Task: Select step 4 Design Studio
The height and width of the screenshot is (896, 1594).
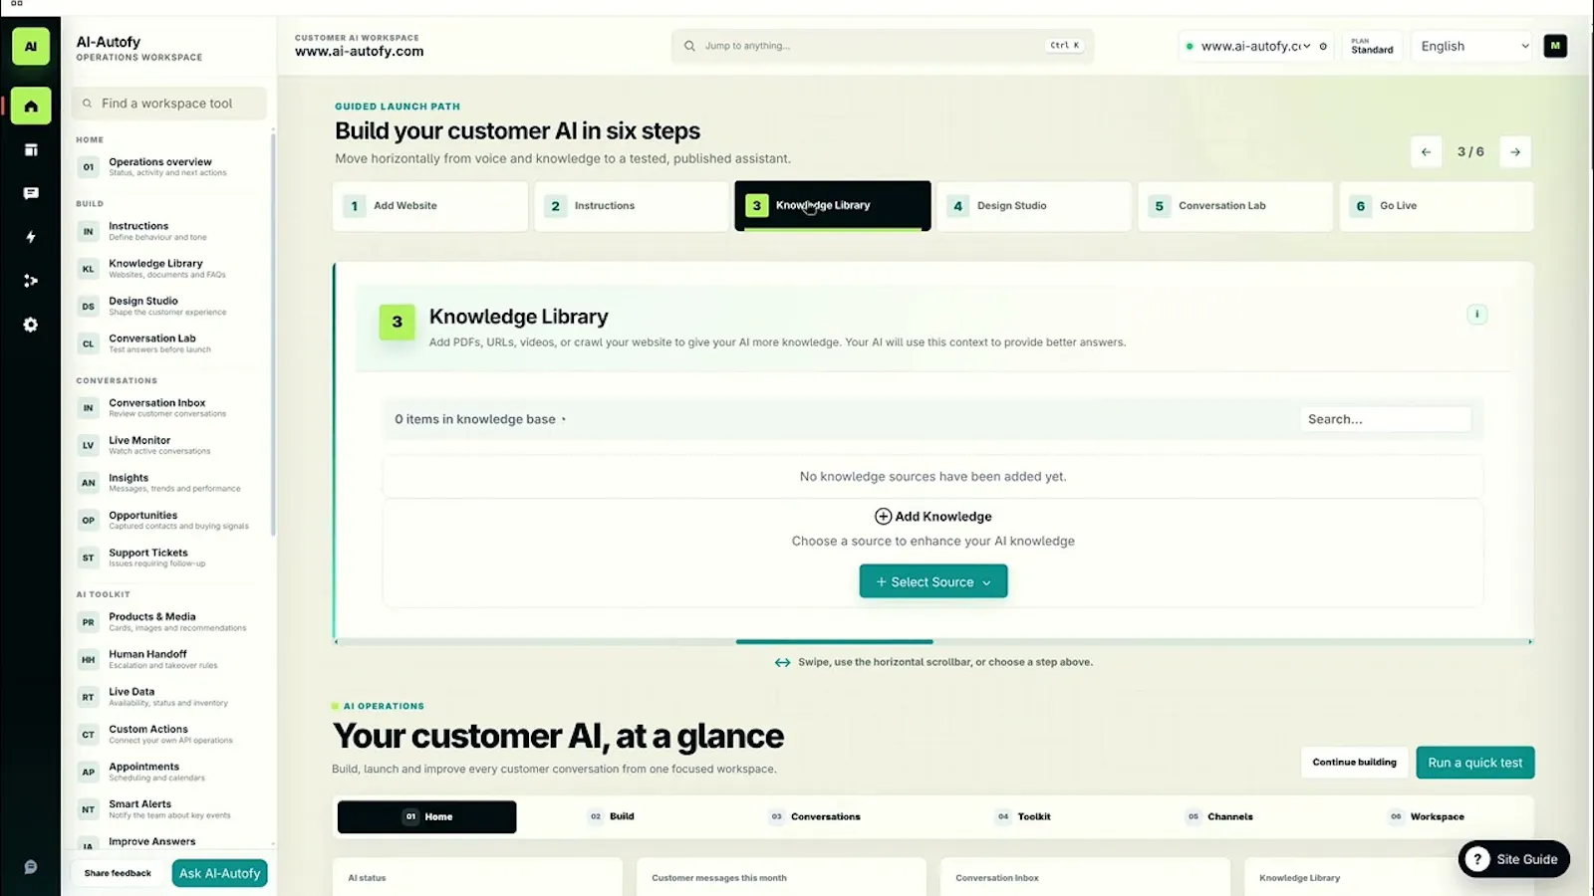Action: [x=1034, y=206]
